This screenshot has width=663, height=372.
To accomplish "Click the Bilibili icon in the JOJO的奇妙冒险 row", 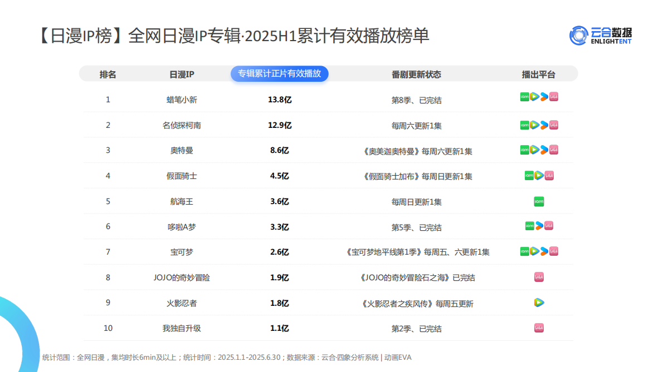I will pyautogui.click(x=539, y=277).
